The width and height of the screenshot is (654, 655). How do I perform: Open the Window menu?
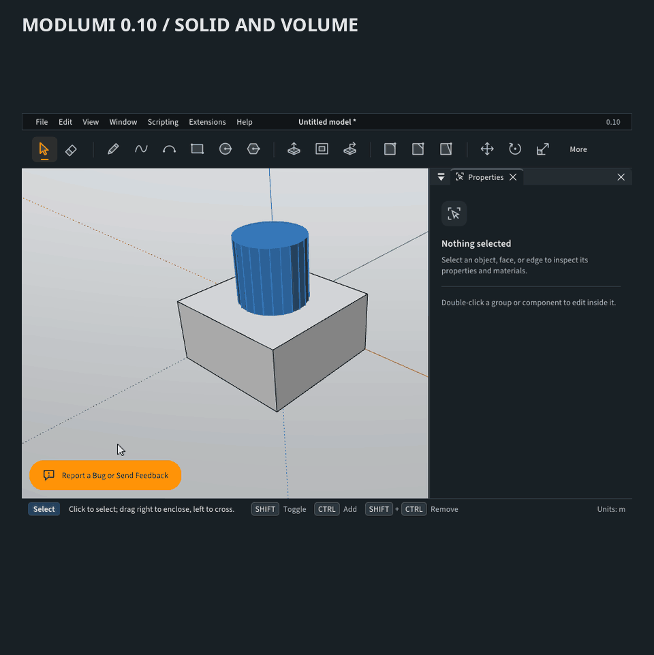pos(123,122)
